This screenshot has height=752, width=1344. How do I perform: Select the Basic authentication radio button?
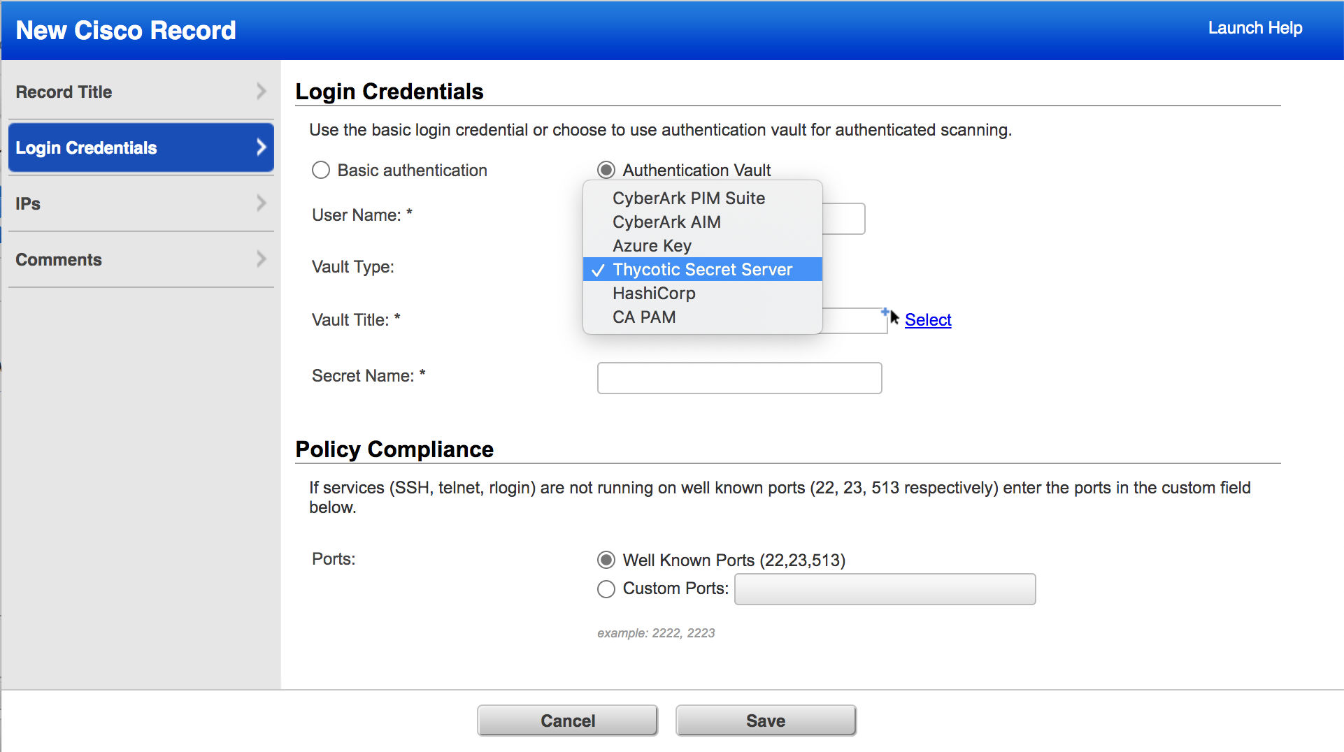click(321, 170)
